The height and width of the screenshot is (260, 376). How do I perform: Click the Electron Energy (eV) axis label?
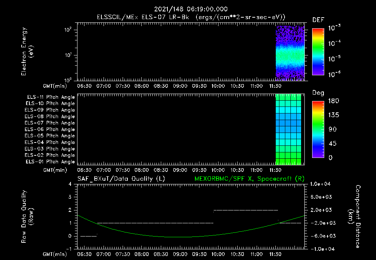point(27,51)
